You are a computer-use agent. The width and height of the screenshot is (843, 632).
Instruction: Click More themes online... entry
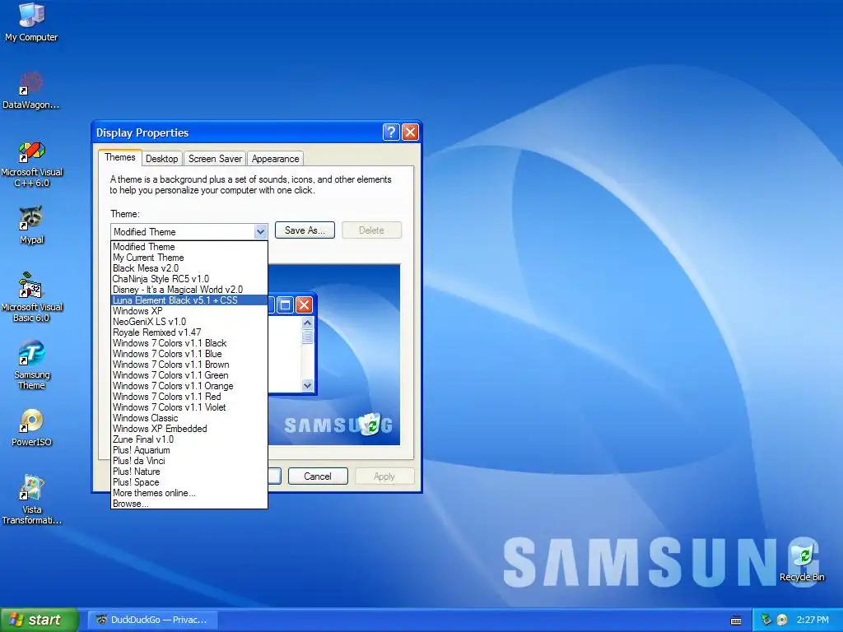[189, 494]
